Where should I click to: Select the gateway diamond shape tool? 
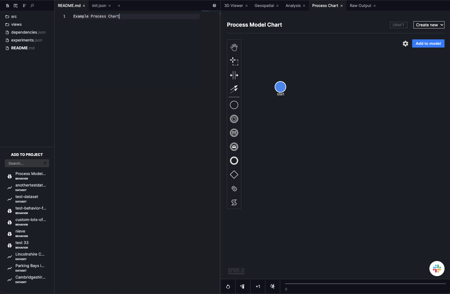click(234, 174)
